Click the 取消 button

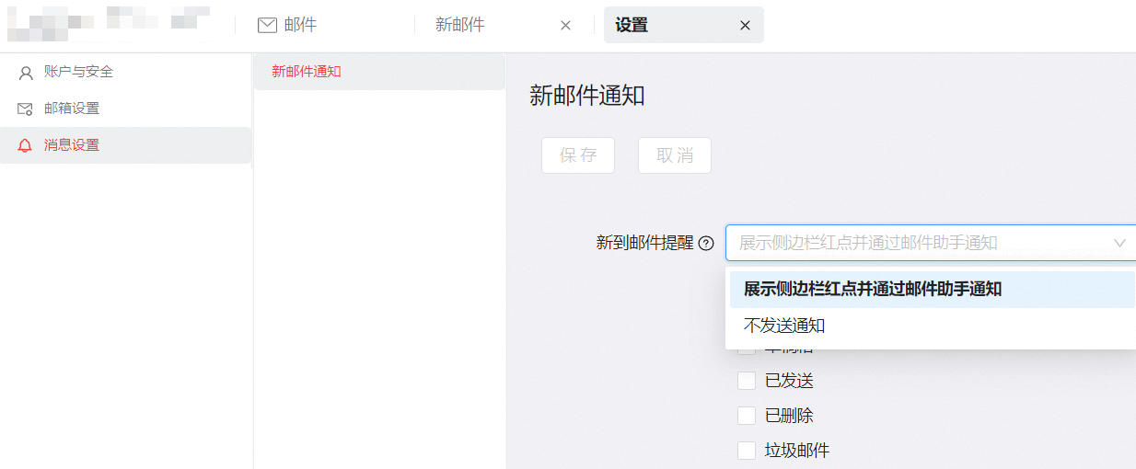tap(675, 155)
